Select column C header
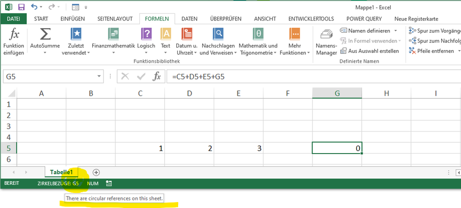This screenshot has height=208, width=461. 140,93
